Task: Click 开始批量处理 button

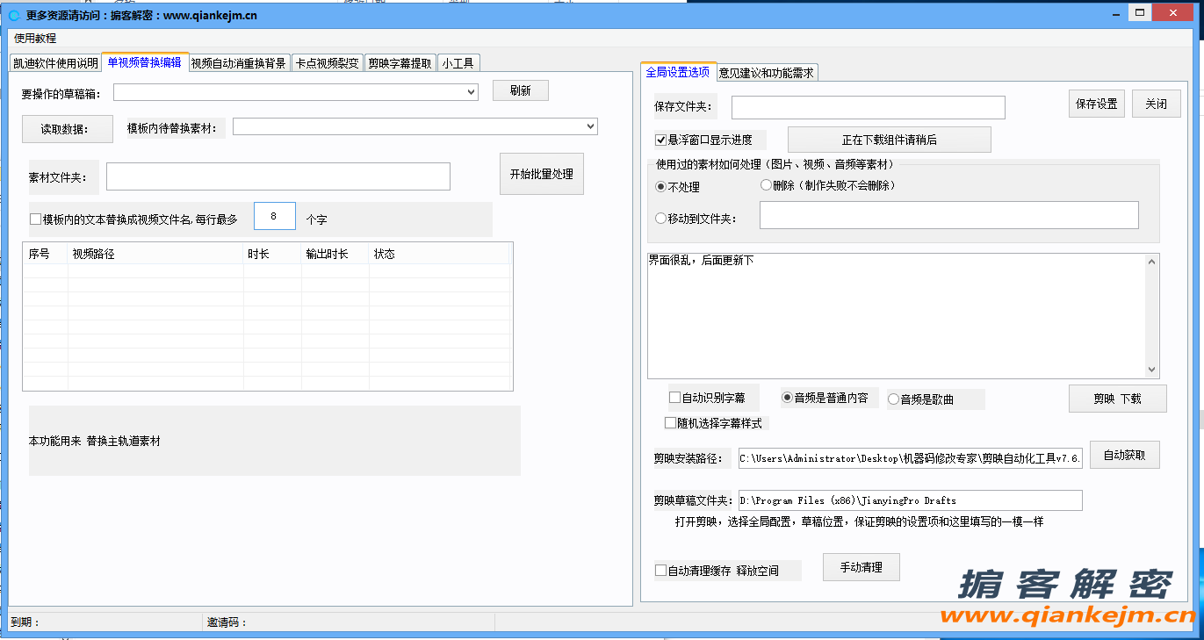Action: click(x=542, y=174)
